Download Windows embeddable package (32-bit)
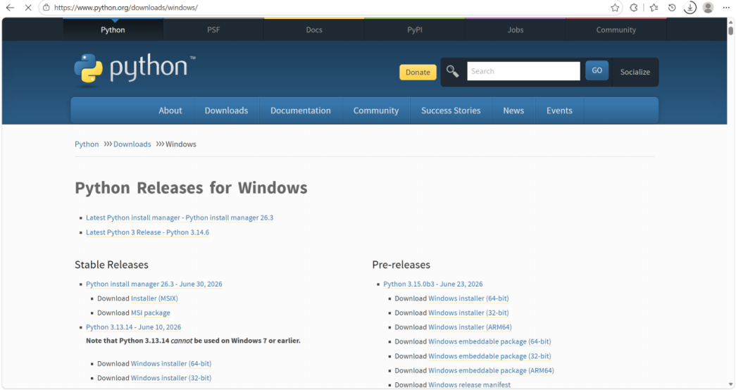 489,356
